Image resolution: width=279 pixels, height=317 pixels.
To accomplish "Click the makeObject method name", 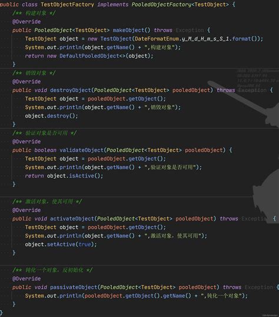I will click(x=128, y=30).
